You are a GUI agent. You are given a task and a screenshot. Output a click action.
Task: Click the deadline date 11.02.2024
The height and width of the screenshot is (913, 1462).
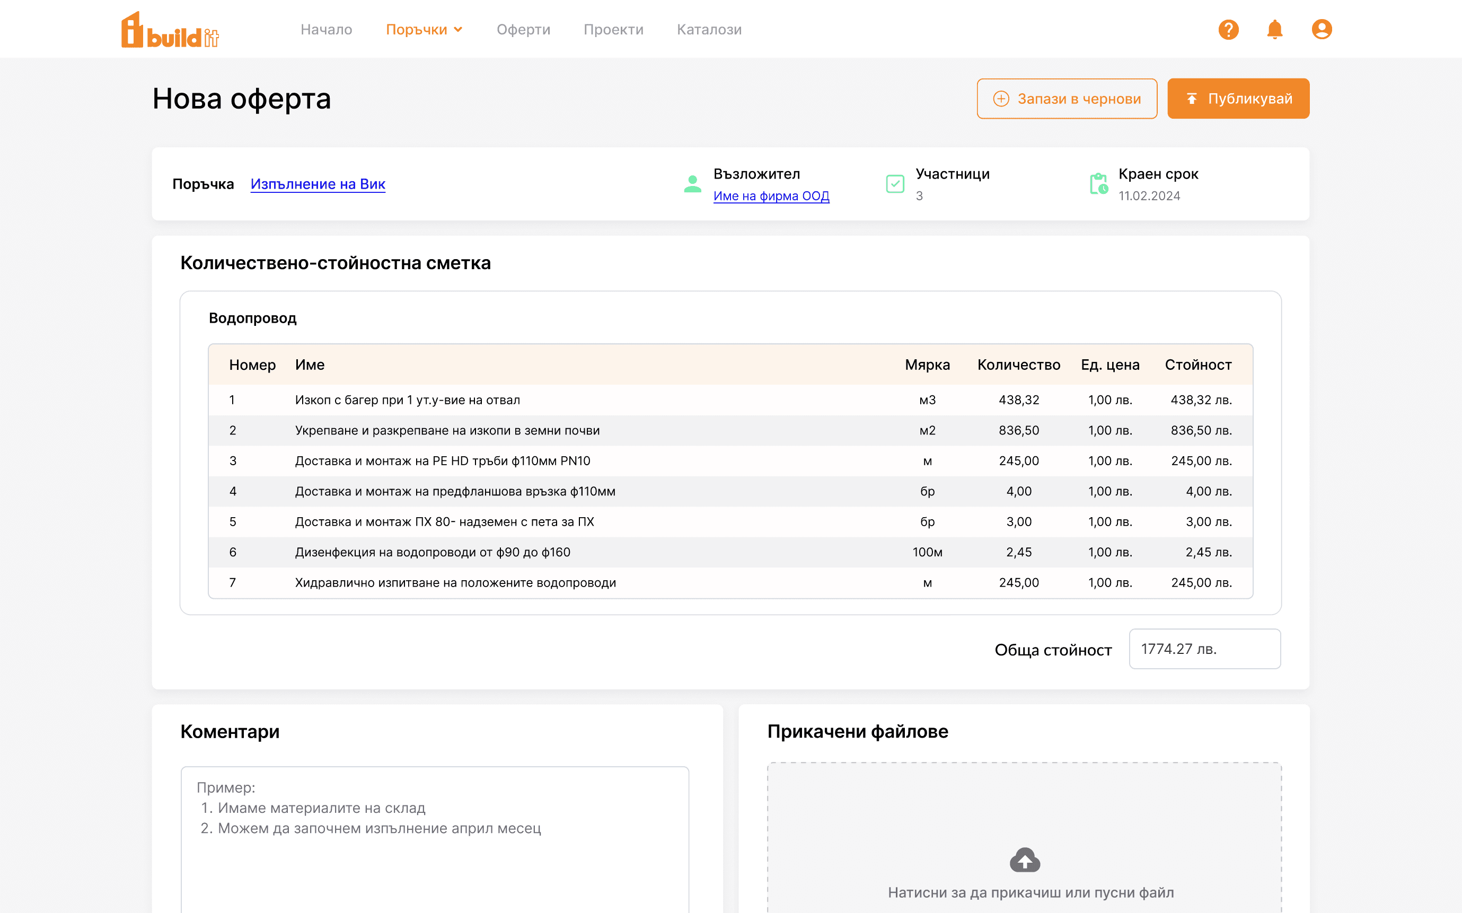(x=1149, y=196)
